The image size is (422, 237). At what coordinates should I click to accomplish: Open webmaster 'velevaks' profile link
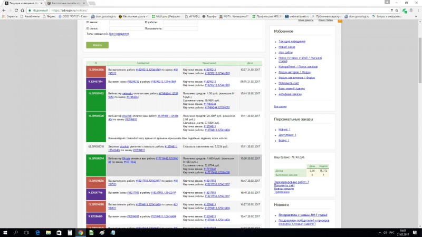(127, 94)
